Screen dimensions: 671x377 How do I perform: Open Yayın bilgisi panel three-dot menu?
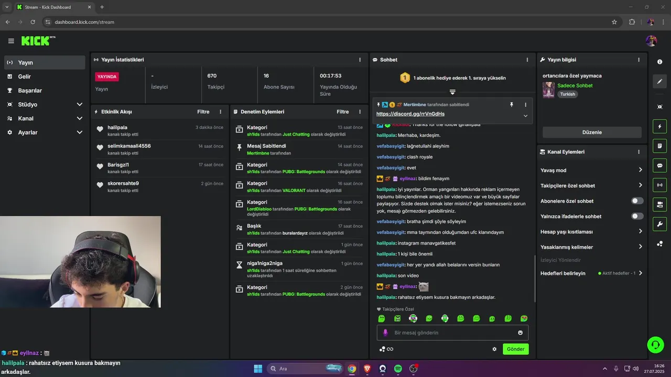(638, 60)
